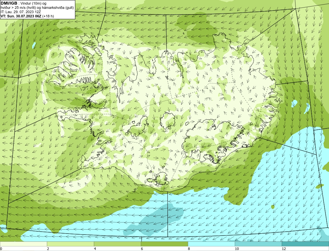This screenshot has width=329, height=251.
Task: Click the legend label '0'
Action: pos(1,249)
